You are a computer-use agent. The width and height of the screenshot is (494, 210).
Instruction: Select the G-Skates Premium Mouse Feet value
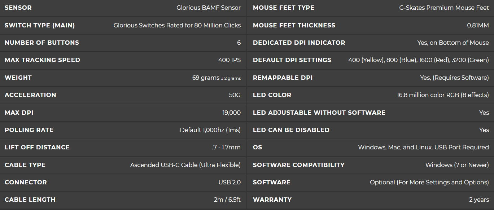(444, 8)
